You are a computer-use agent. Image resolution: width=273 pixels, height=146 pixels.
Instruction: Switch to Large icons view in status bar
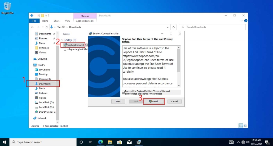(x=245, y=126)
